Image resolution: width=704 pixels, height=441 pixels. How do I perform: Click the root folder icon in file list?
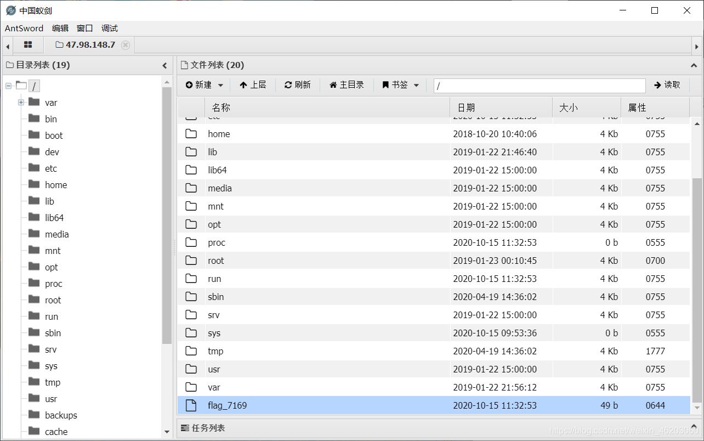191,261
